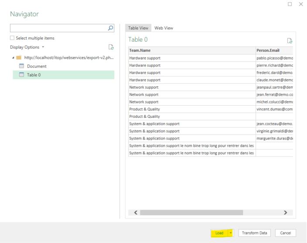This screenshot has height=243, width=307.
Task: Click into the navigator search field
Action: coord(58,28)
